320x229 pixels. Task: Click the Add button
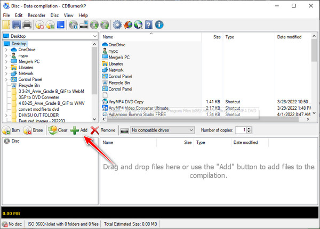[79, 130]
